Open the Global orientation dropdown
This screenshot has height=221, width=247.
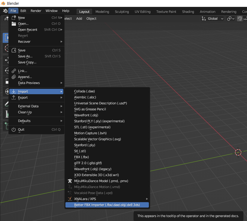pyautogui.click(x=212, y=19)
